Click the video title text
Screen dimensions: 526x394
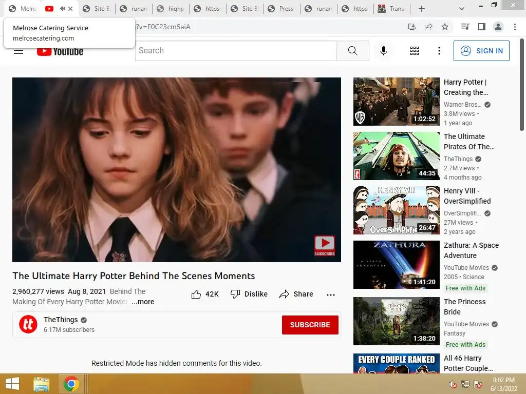pyautogui.click(x=134, y=275)
